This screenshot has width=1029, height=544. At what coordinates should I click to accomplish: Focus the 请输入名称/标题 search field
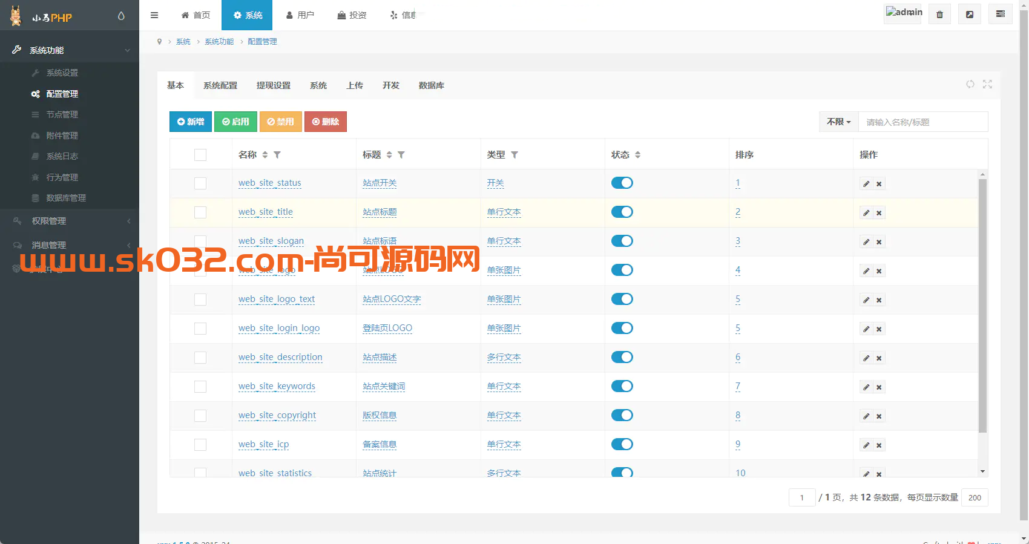coord(923,122)
